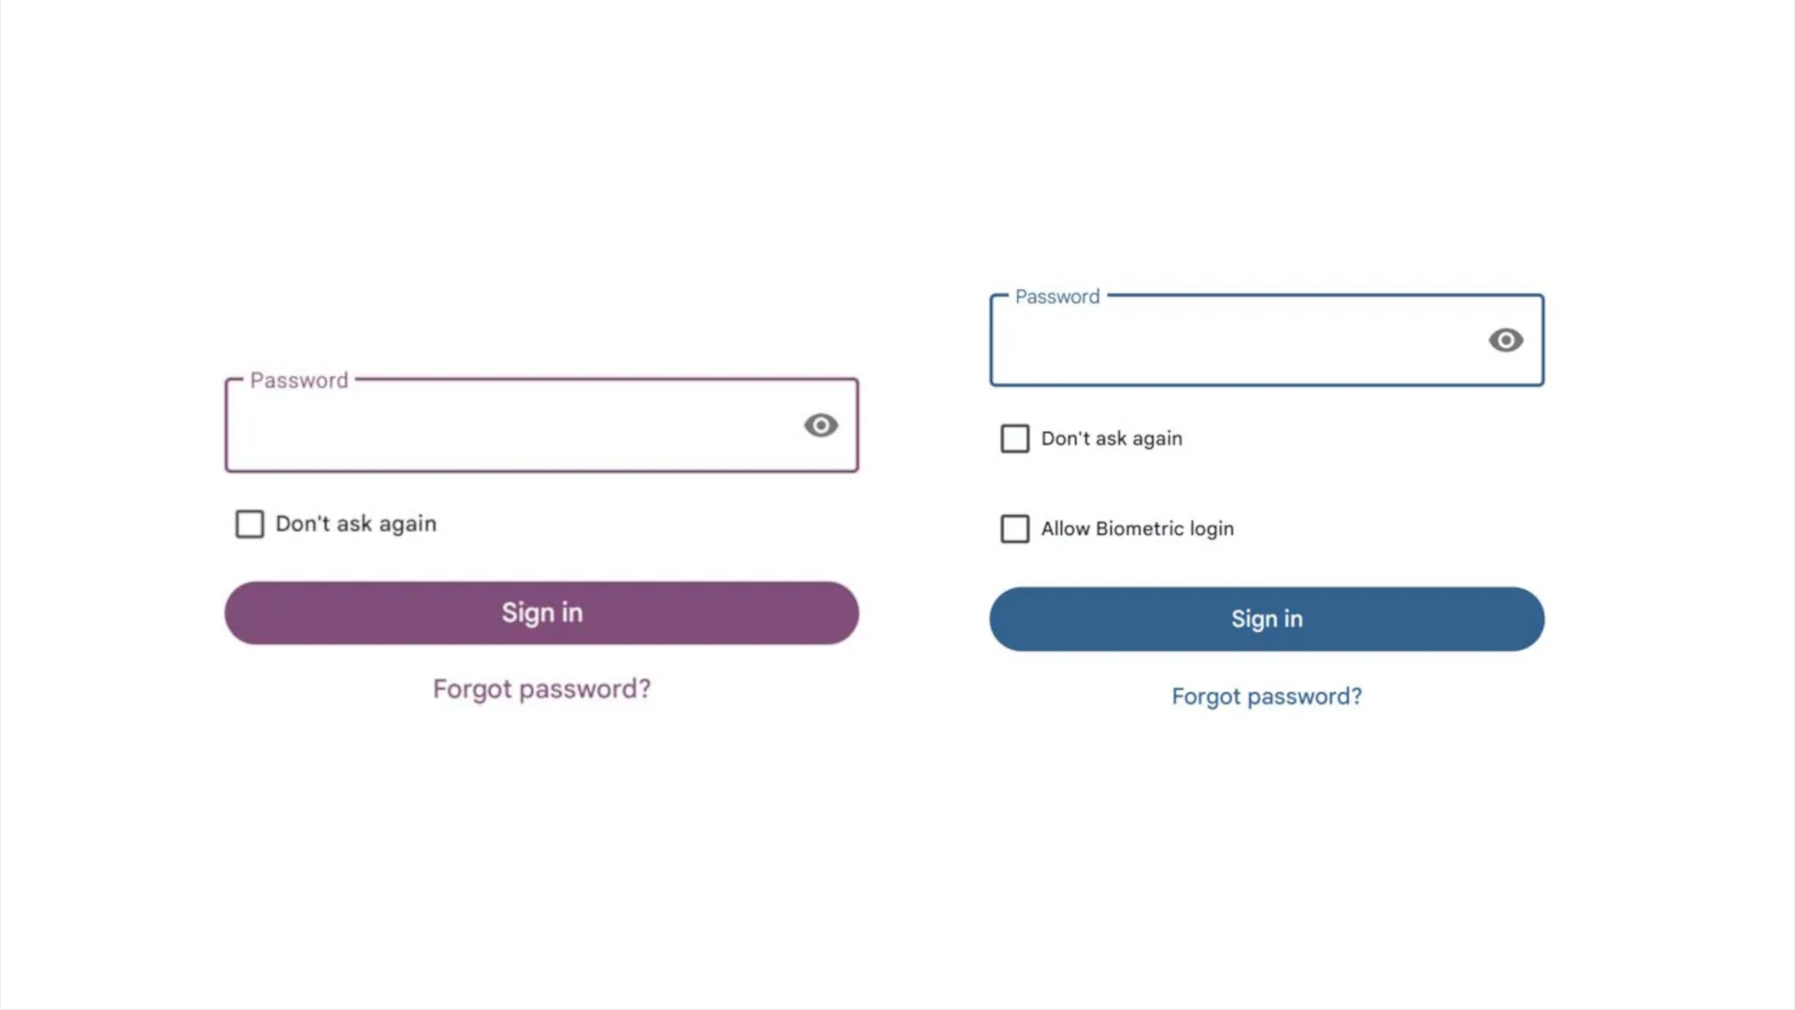Show password in the blue password field
The image size is (1795, 1010).
(1505, 340)
